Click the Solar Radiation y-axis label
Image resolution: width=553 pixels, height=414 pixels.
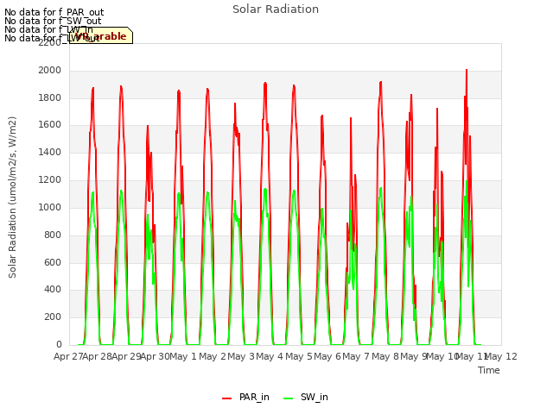[12, 198]
